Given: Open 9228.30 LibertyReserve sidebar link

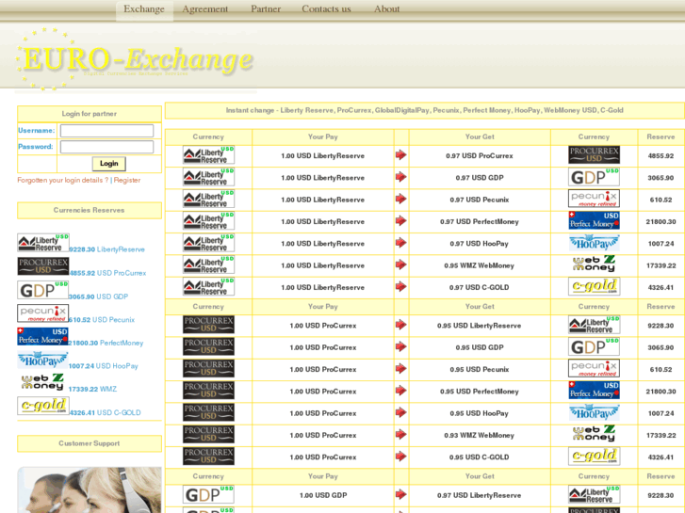Looking at the screenshot, I should pos(107,249).
